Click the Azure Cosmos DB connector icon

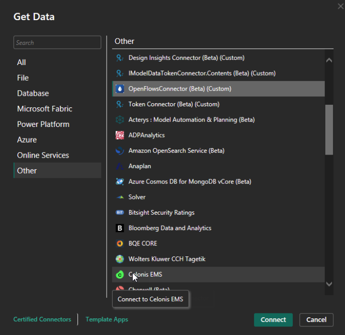click(x=120, y=182)
